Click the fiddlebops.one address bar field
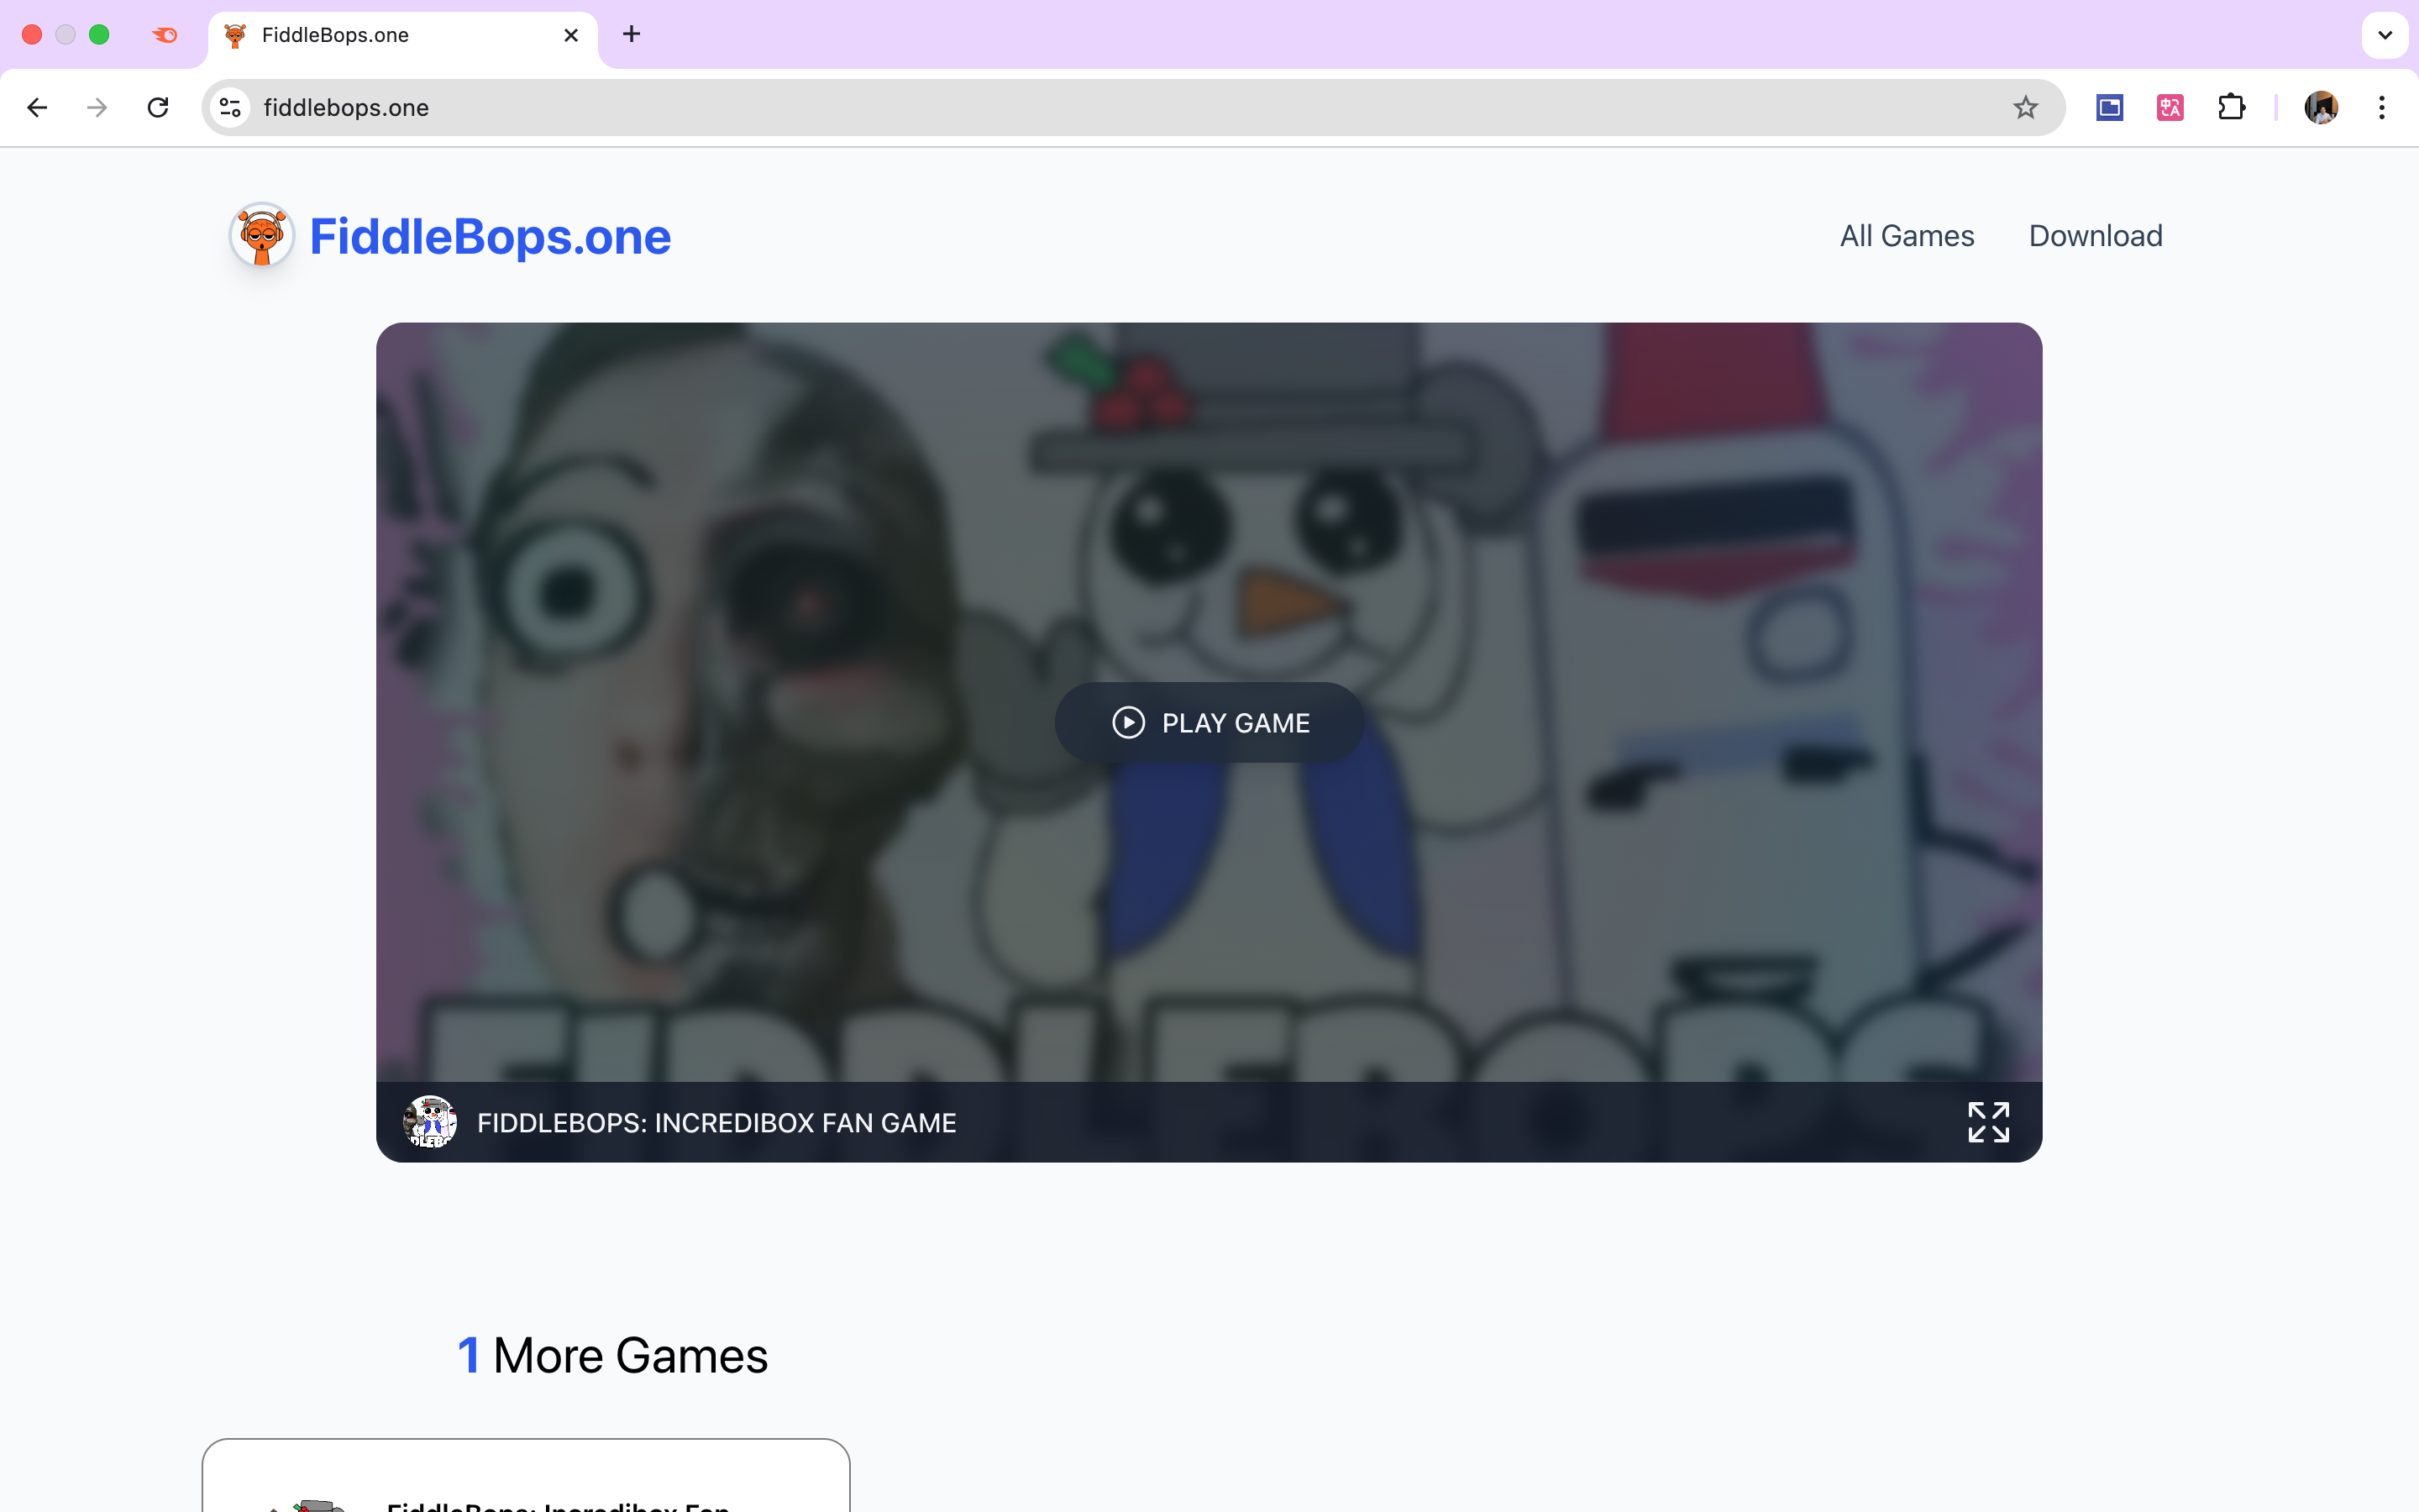Screen dimensions: 2419x1512 click(1099, 108)
